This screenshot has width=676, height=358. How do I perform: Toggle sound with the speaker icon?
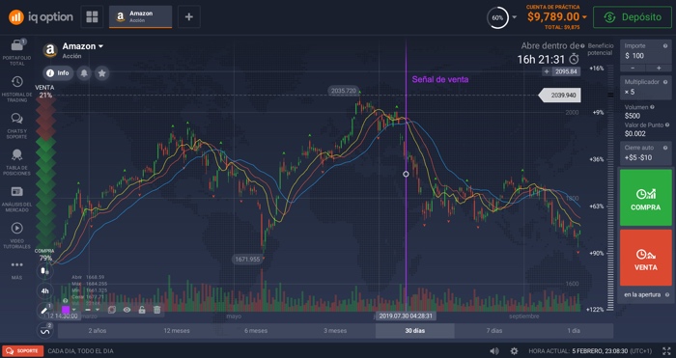point(494,351)
